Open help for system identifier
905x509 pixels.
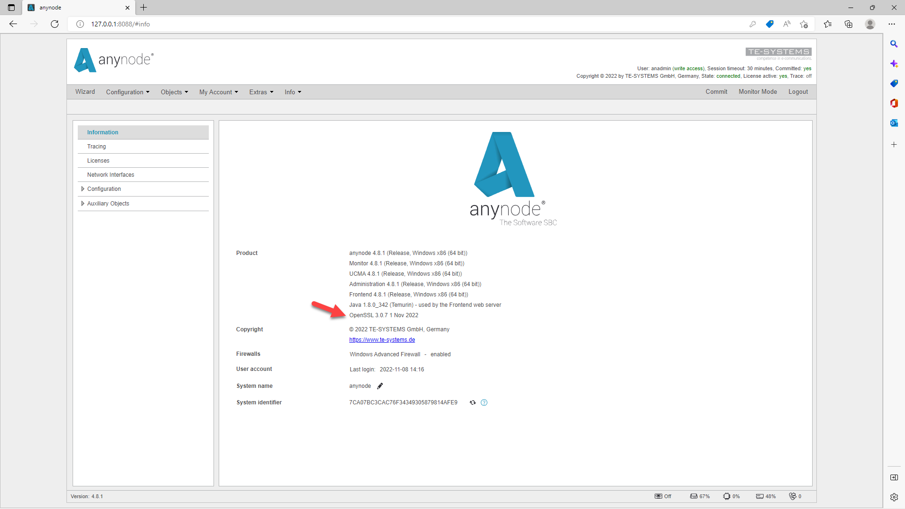coord(484,402)
